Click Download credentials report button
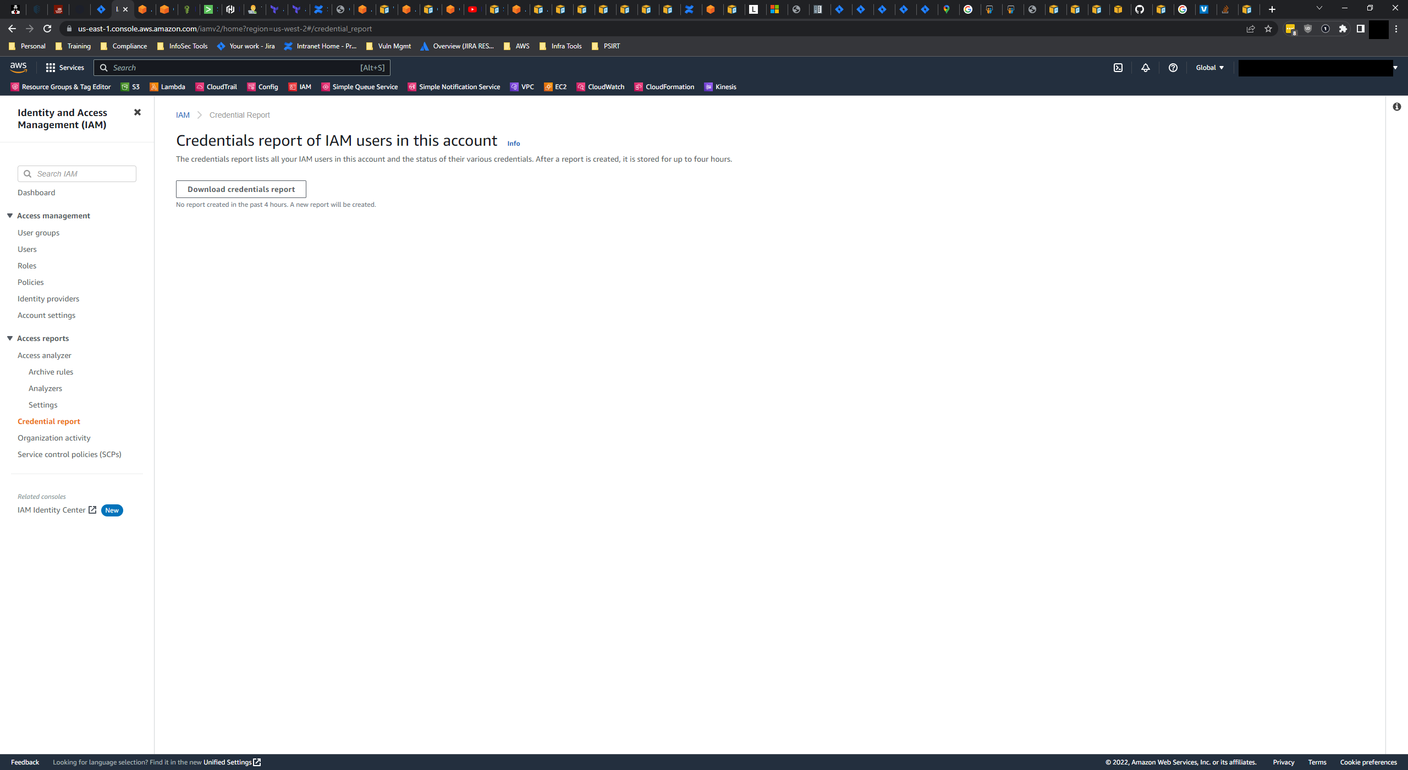The image size is (1408, 770). (x=241, y=189)
